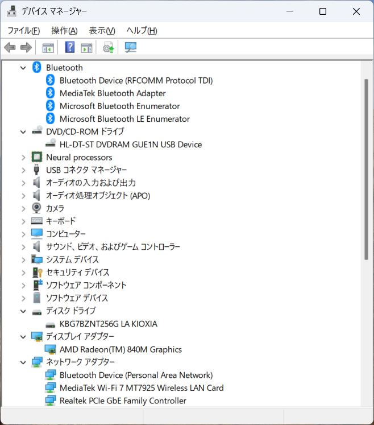Click the ソフトウェア コンポーネント icon
The image size is (374, 425).
38,285
